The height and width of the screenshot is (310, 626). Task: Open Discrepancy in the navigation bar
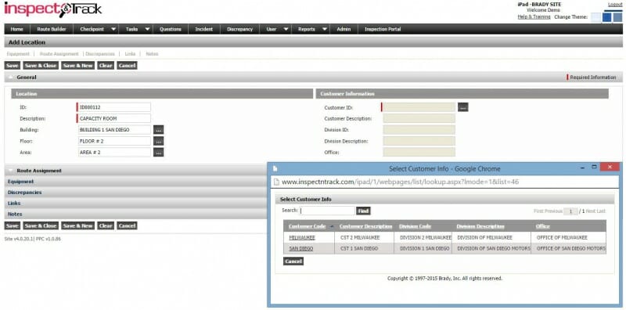(x=239, y=29)
